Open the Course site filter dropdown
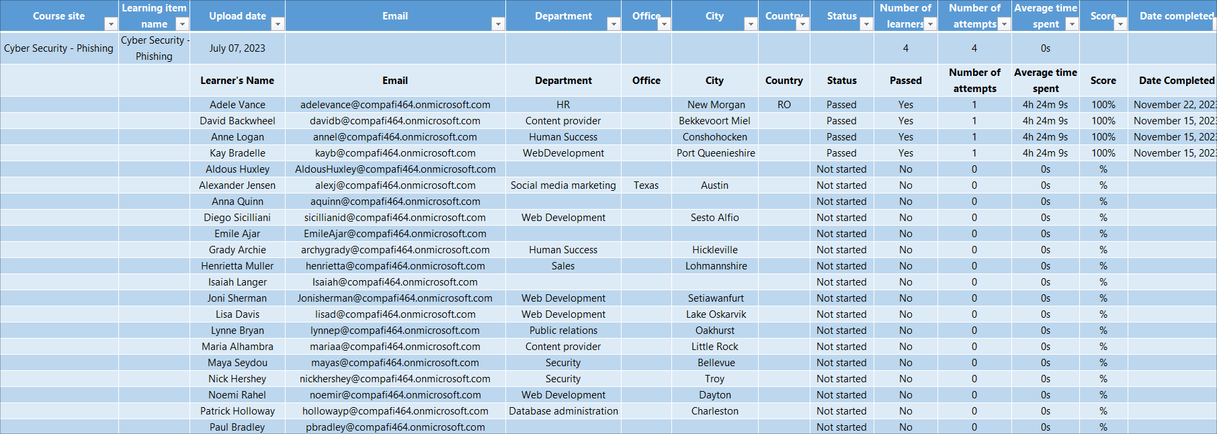The width and height of the screenshot is (1217, 434). [111, 24]
